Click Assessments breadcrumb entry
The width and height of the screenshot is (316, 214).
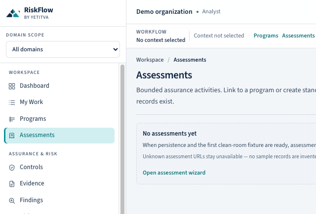[x=190, y=60]
